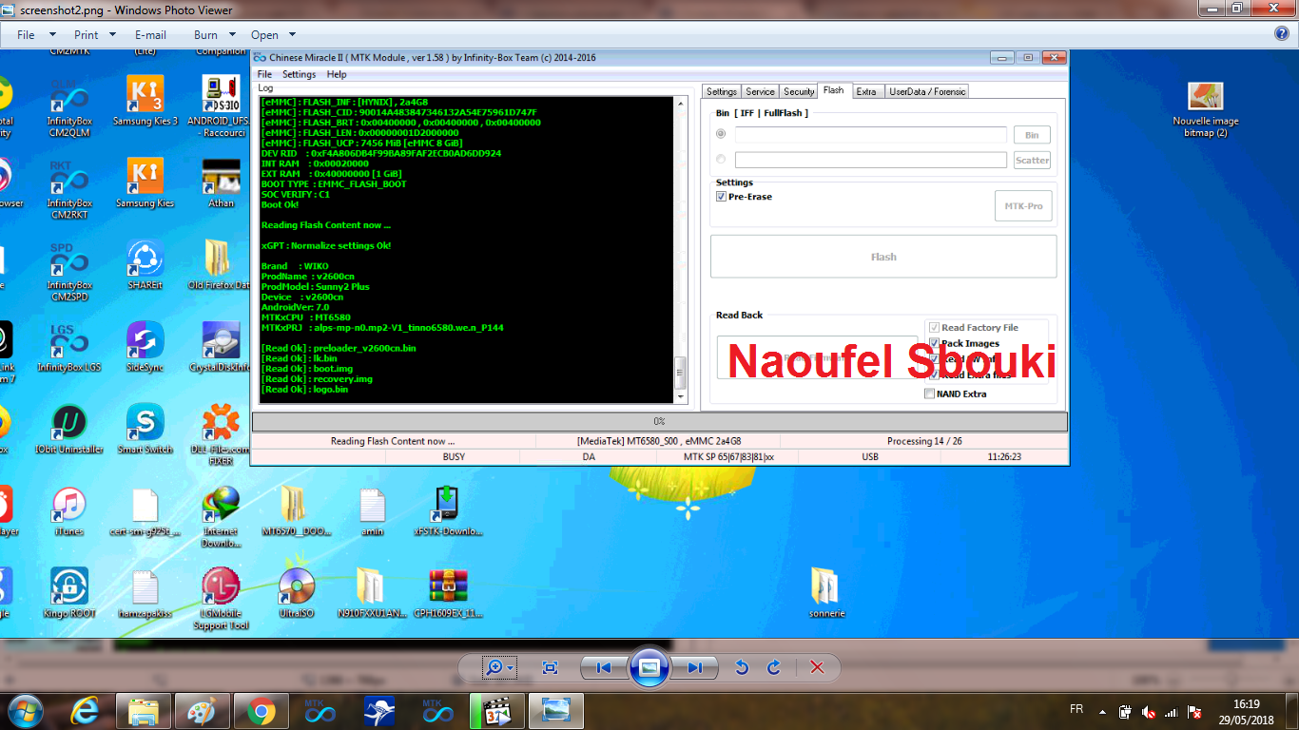Click the muted volume tray icon
The height and width of the screenshot is (730, 1299).
[1149, 711]
